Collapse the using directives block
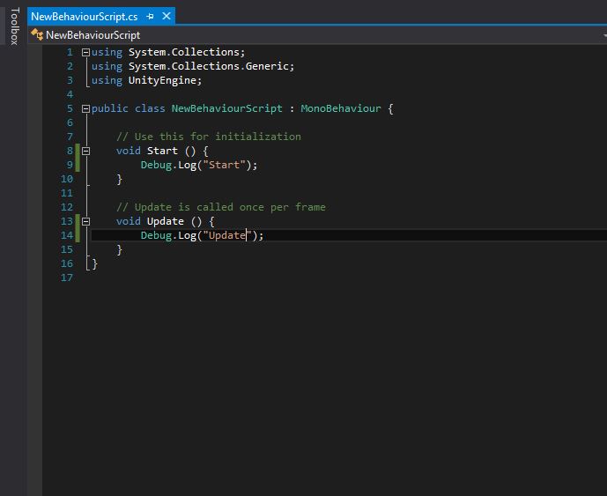The width and height of the screenshot is (607, 496). [x=85, y=52]
